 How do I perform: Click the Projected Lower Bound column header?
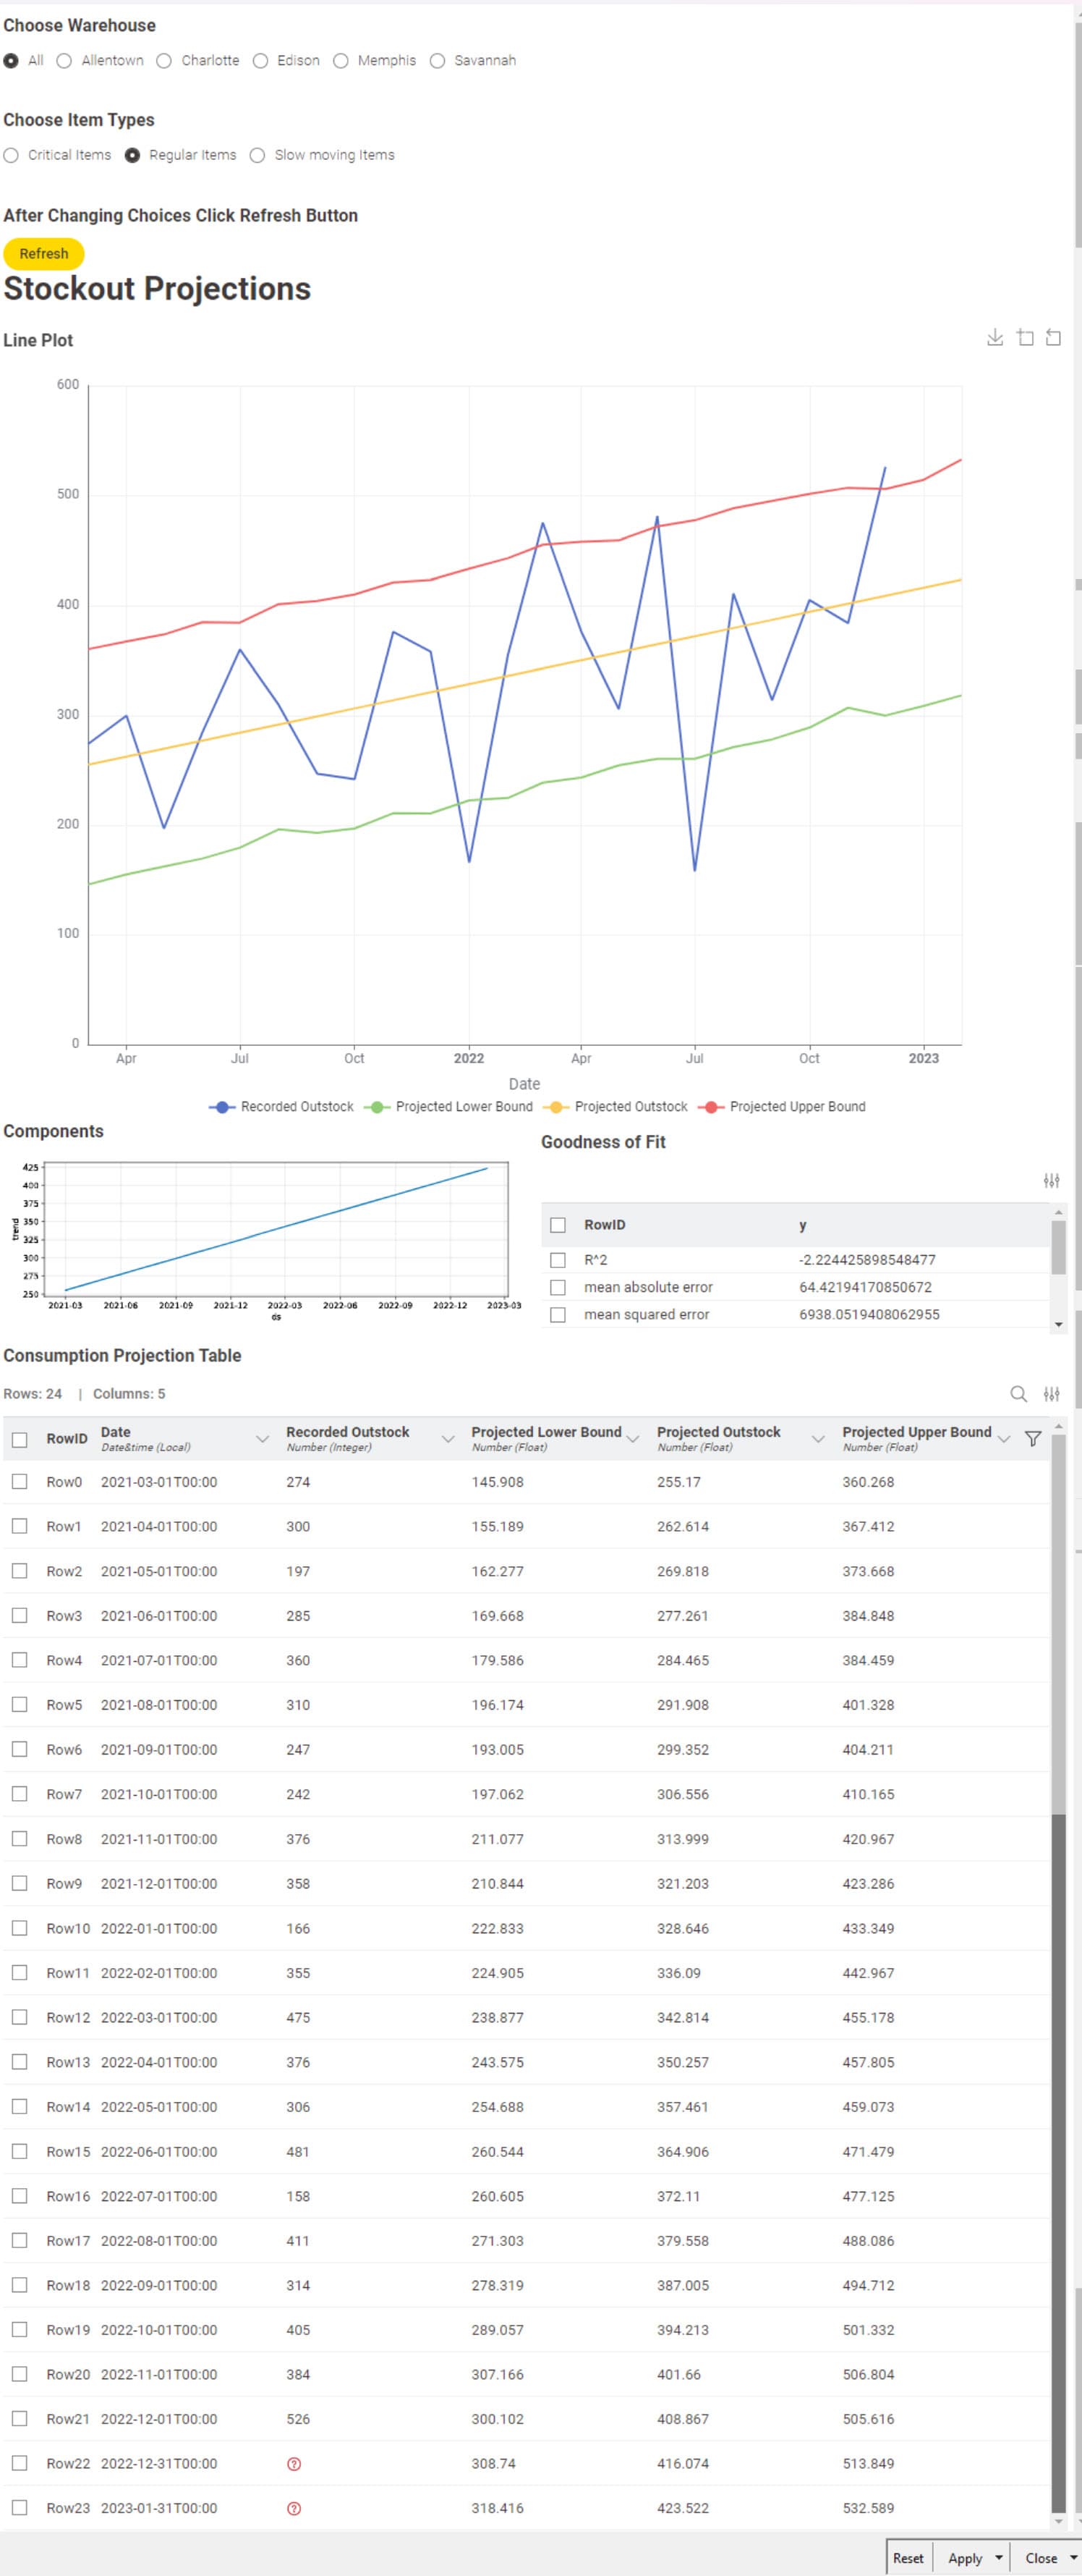click(x=545, y=1432)
